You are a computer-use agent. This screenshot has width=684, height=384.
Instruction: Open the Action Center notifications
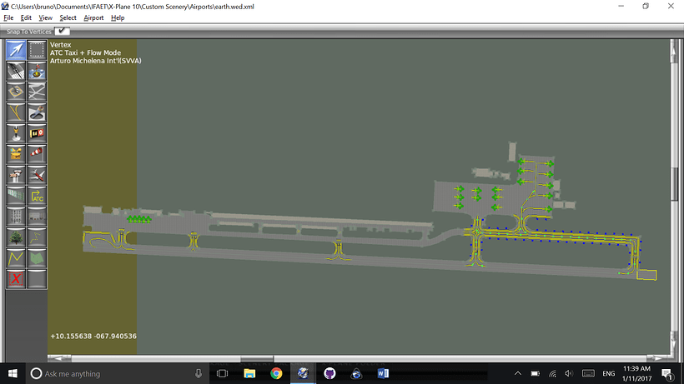(666, 373)
